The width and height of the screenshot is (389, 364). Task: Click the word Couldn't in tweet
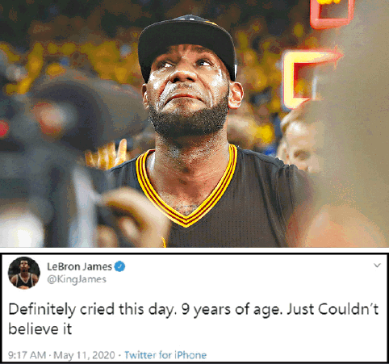pyautogui.click(x=349, y=309)
